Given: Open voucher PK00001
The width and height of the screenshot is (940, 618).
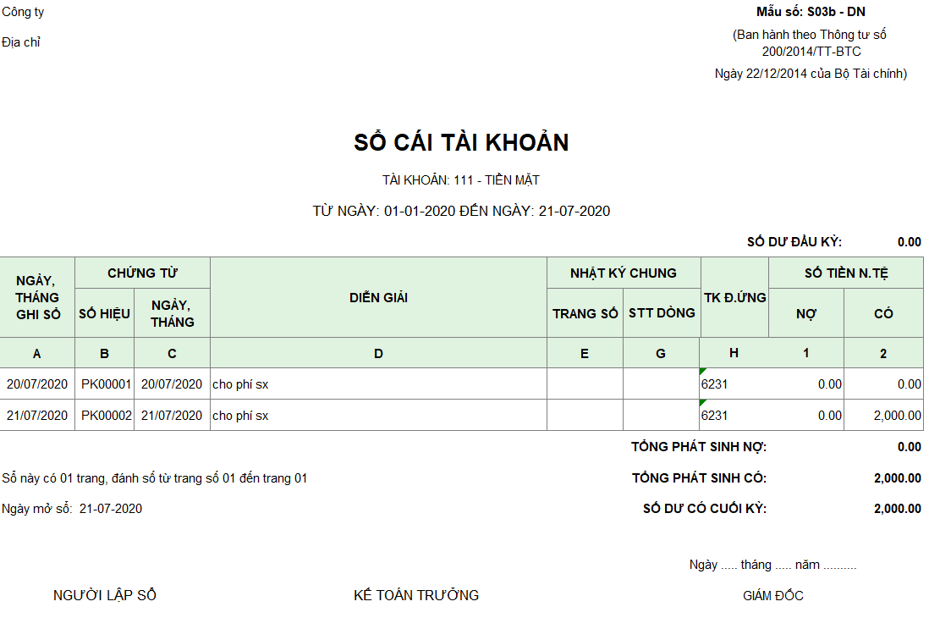Looking at the screenshot, I should 104,383.
